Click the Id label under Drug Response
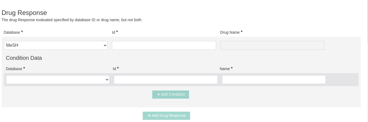The height and width of the screenshot is (122, 368). point(113,32)
